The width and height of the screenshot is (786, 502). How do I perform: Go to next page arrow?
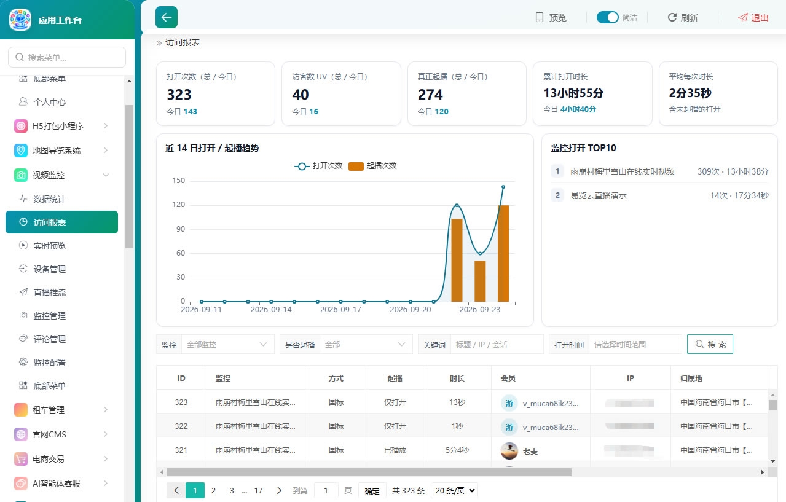click(279, 490)
